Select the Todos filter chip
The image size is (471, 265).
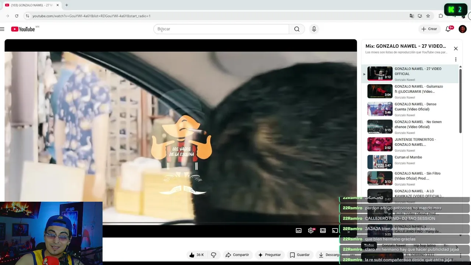(x=369, y=245)
